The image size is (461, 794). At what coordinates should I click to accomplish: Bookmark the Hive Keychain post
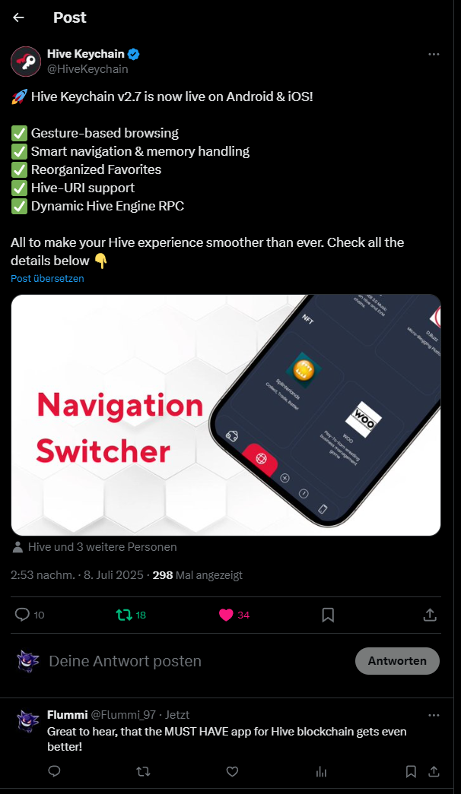[328, 615]
